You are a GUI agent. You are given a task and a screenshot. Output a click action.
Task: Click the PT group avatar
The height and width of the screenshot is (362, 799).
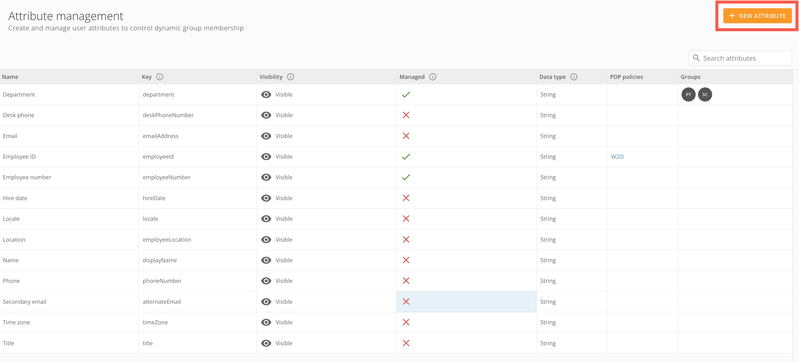point(688,94)
